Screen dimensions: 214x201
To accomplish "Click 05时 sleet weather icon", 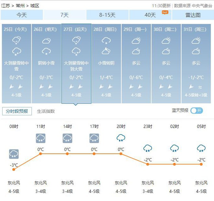I will (x=201, y=148).
